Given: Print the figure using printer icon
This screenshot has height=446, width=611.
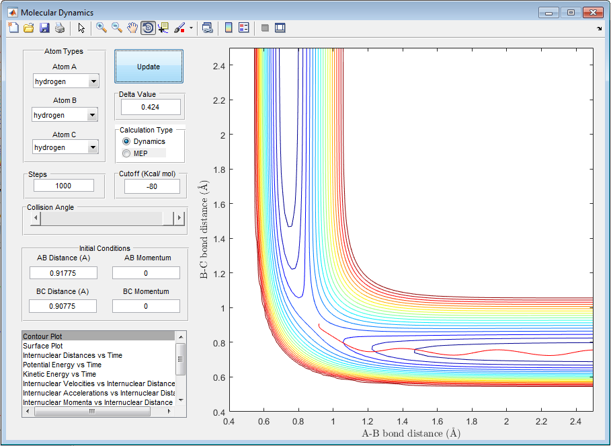Looking at the screenshot, I should pos(60,28).
